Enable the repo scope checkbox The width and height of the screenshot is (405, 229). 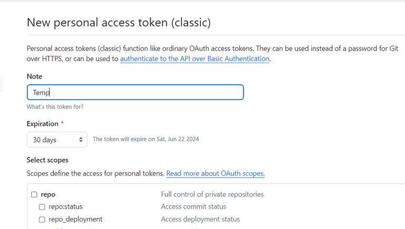point(34,194)
